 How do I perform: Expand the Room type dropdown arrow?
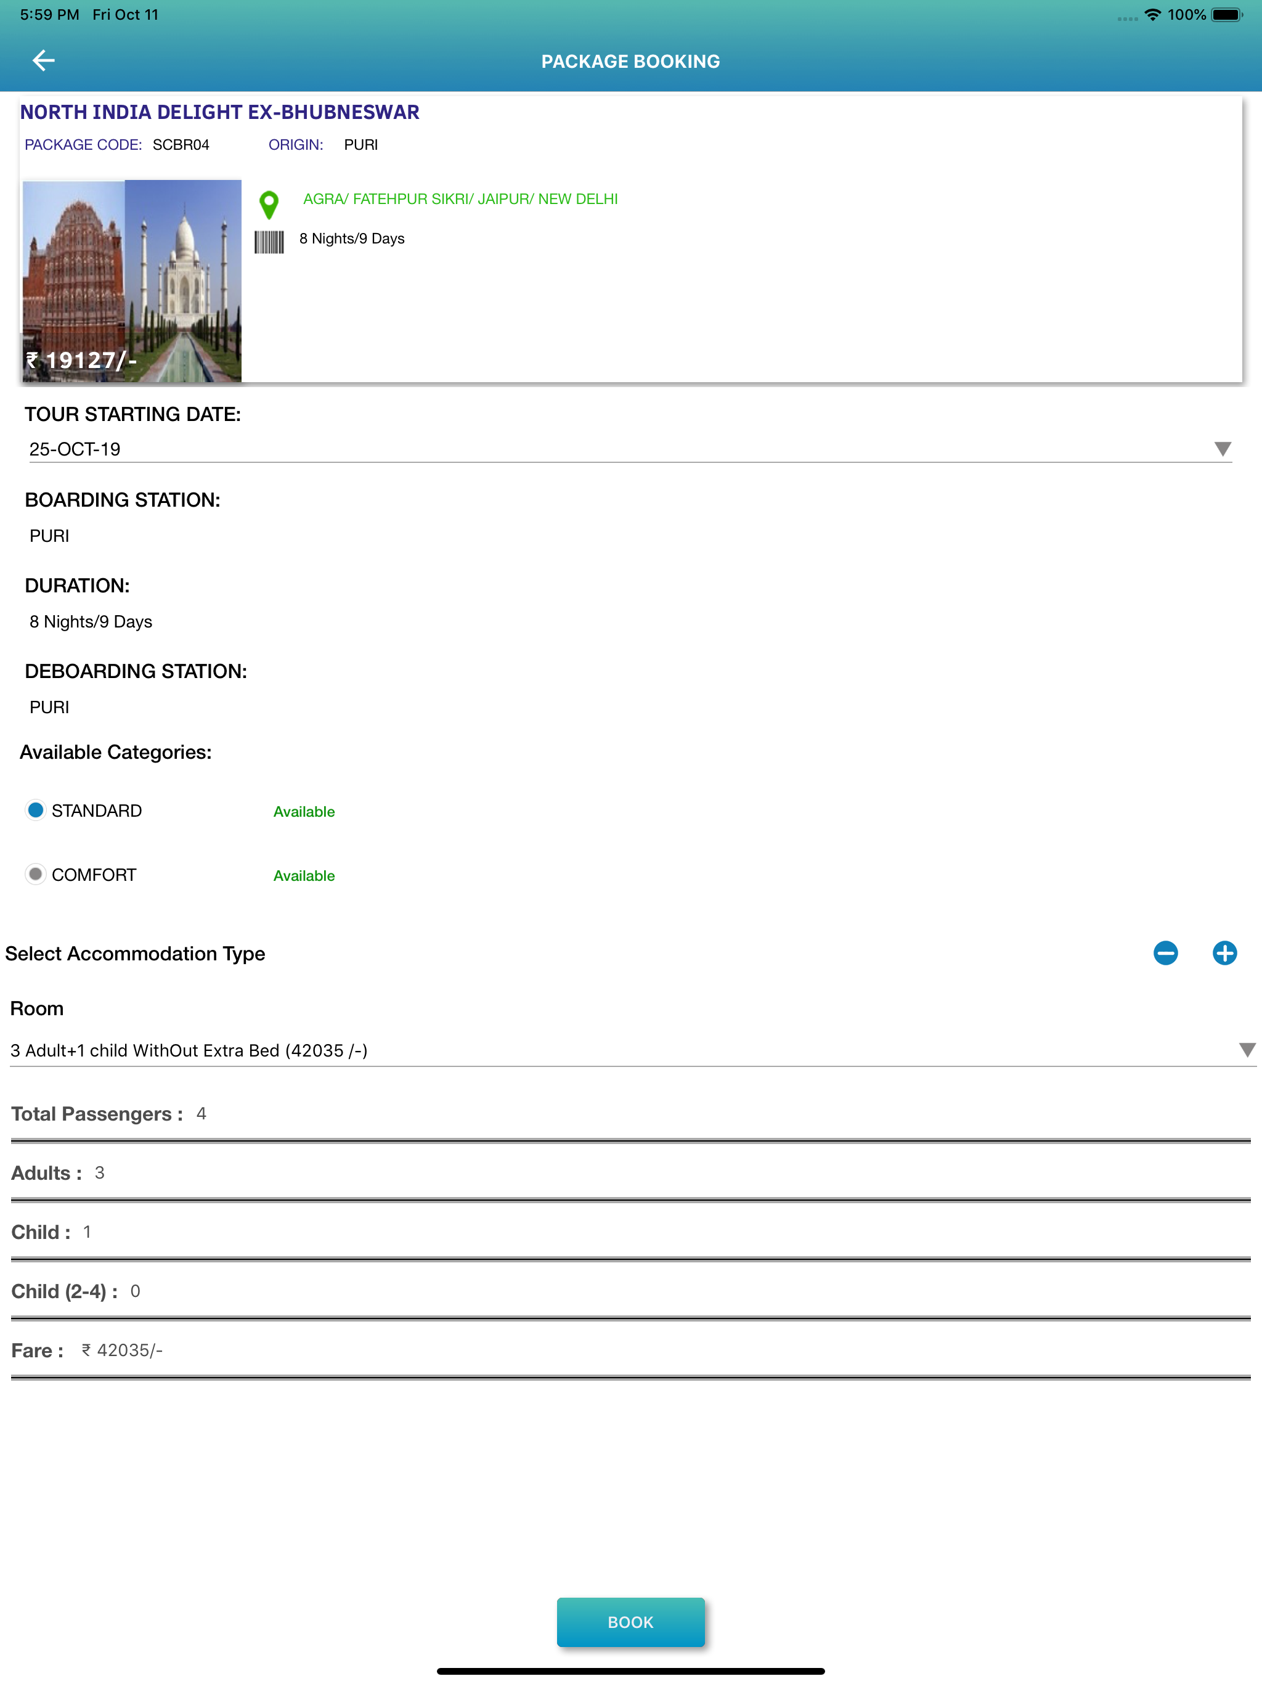tap(1247, 1050)
